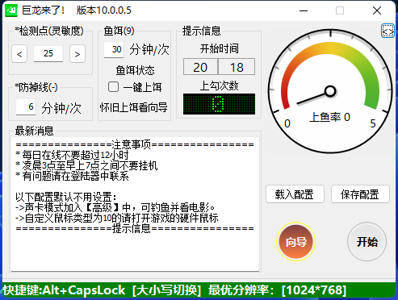
Task: Click the round 开始 start button
Action: (367, 242)
